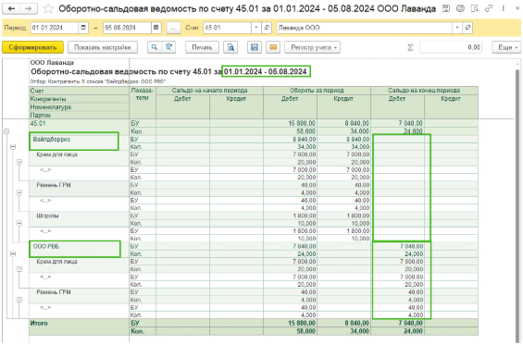The width and height of the screenshot is (523, 345).
Task: Click the sum sigma icon
Action: (410, 47)
